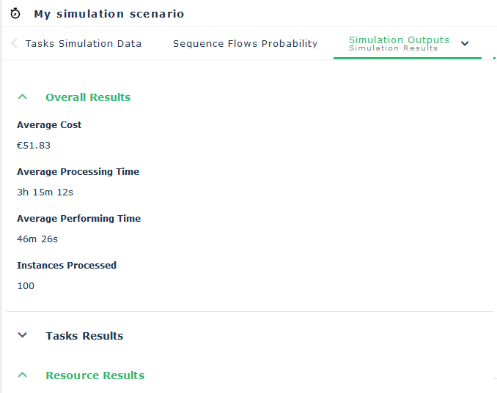The height and width of the screenshot is (393, 497).
Task: Click the stopwatch icon beside the scenario title
Action: click(15, 14)
